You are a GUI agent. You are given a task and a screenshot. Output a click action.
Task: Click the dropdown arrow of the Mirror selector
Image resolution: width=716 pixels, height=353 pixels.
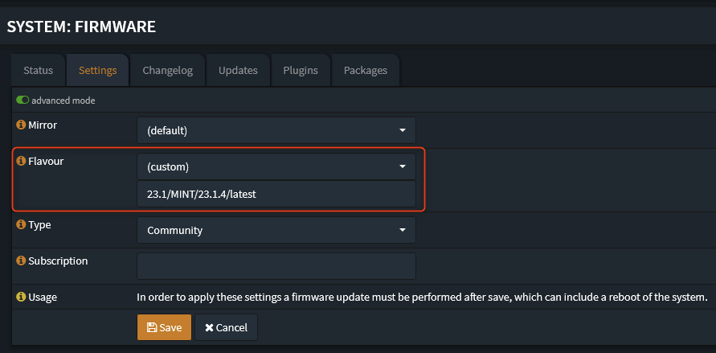pos(403,130)
